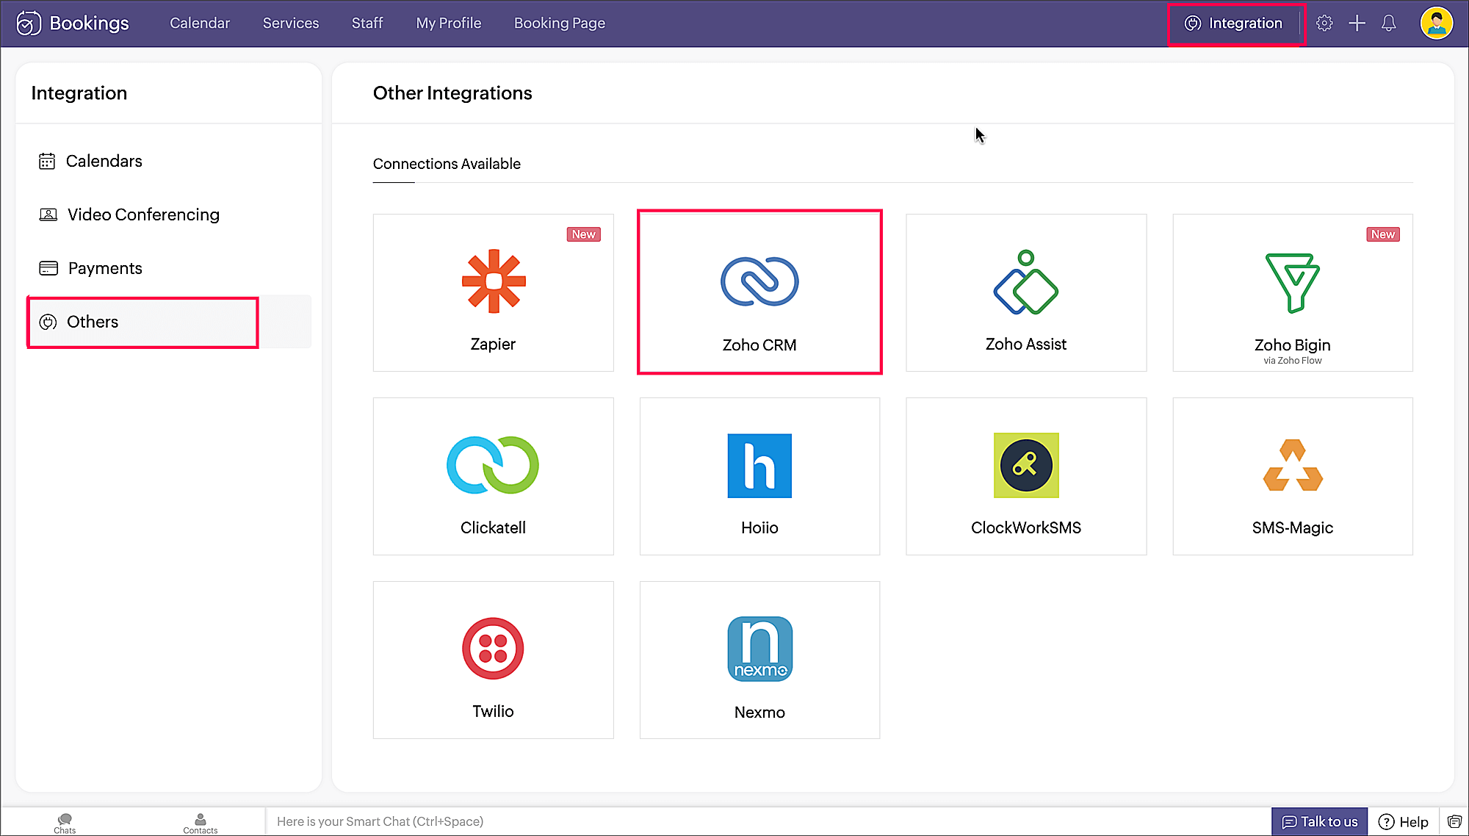Click the Nexmo logo
This screenshot has width=1469, height=836.
[x=759, y=649]
